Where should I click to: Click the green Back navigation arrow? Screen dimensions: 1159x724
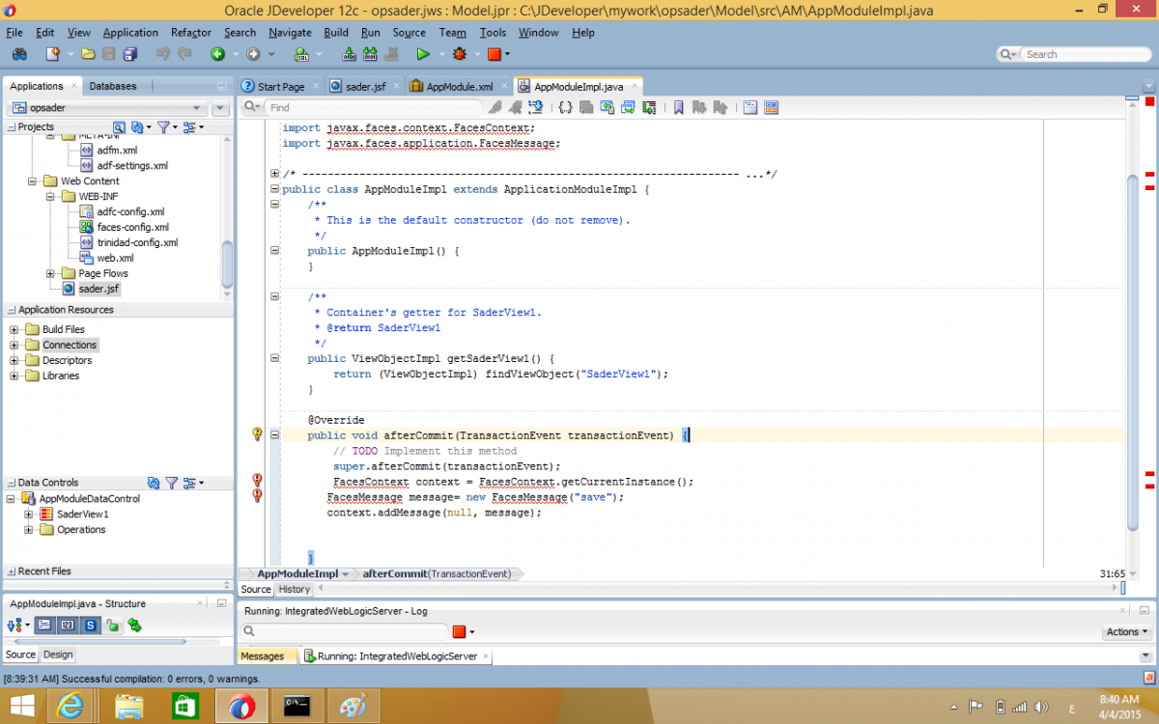(x=218, y=54)
